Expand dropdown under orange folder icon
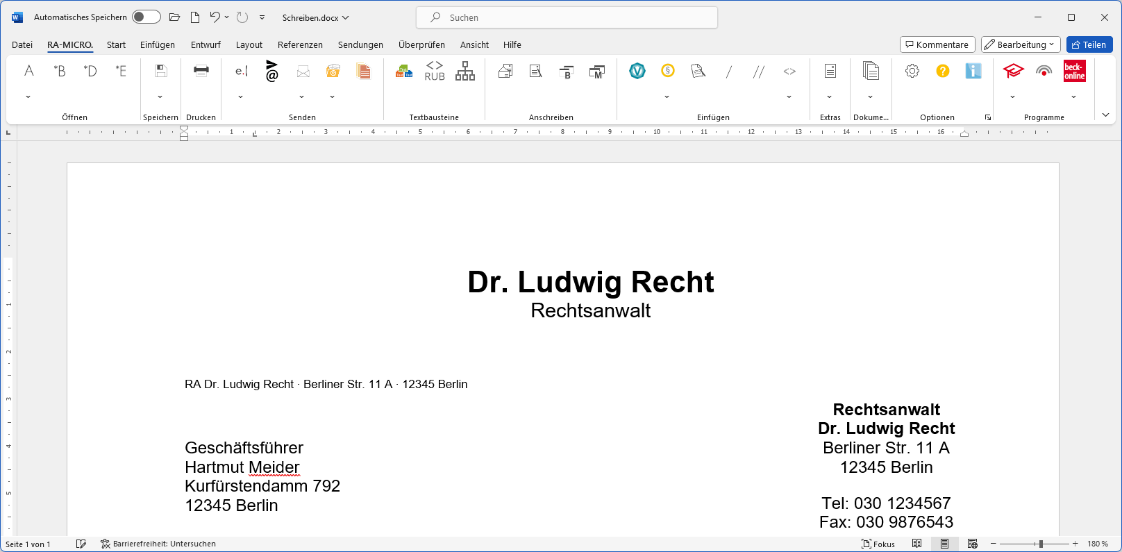 pyautogui.click(x=333, y=97)
